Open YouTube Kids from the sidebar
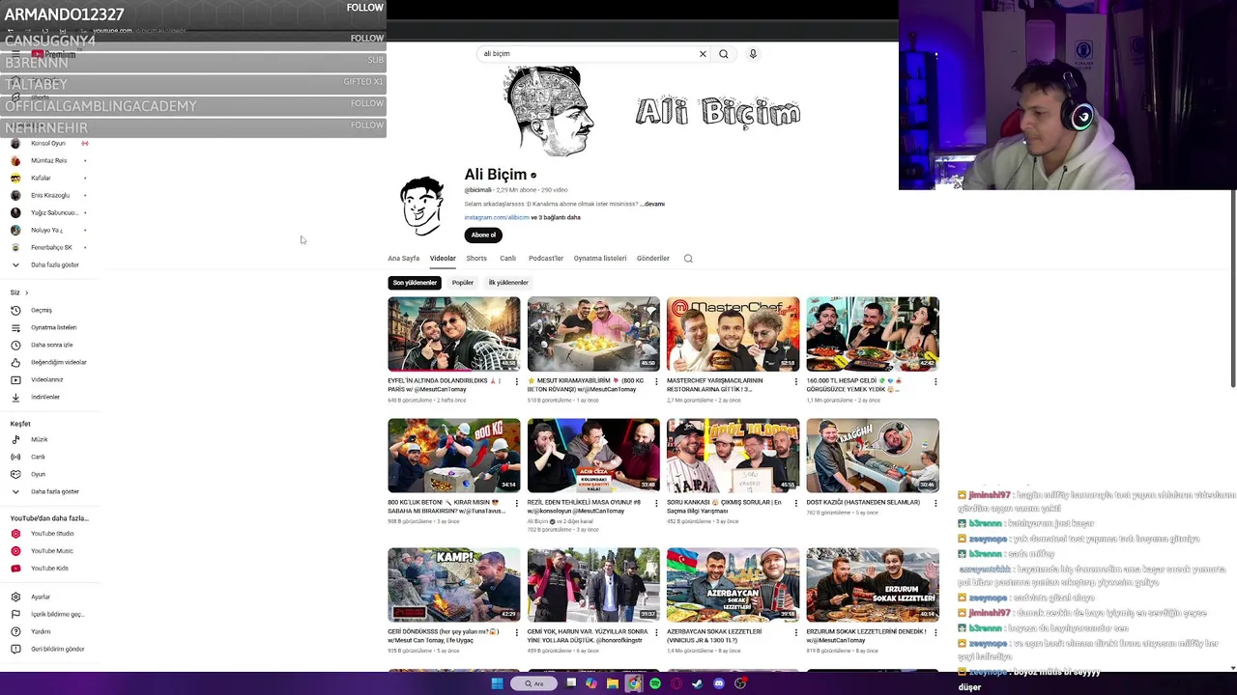Viewport: 1237px width, 695px height. (x=48, y=568)
